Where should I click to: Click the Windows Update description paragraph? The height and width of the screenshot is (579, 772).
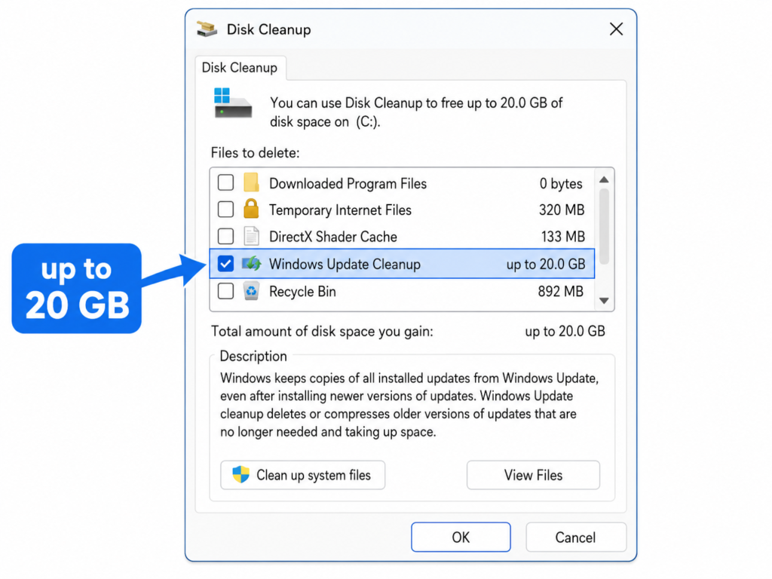409,405
